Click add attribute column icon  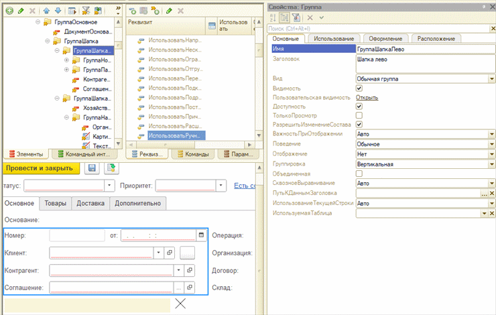coord(143,11)
